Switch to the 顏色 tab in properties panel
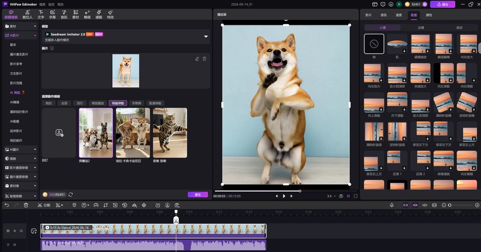This screenshot has height=252, width=481. [x=429, y=15]
